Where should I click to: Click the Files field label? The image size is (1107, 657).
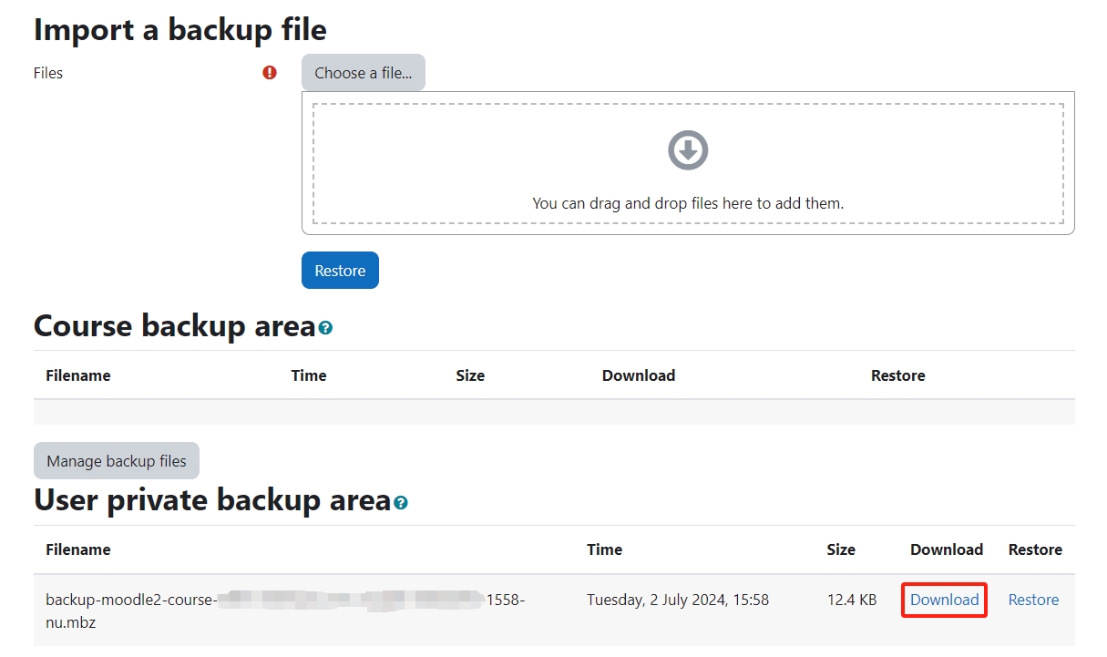(x=47, y=72)
